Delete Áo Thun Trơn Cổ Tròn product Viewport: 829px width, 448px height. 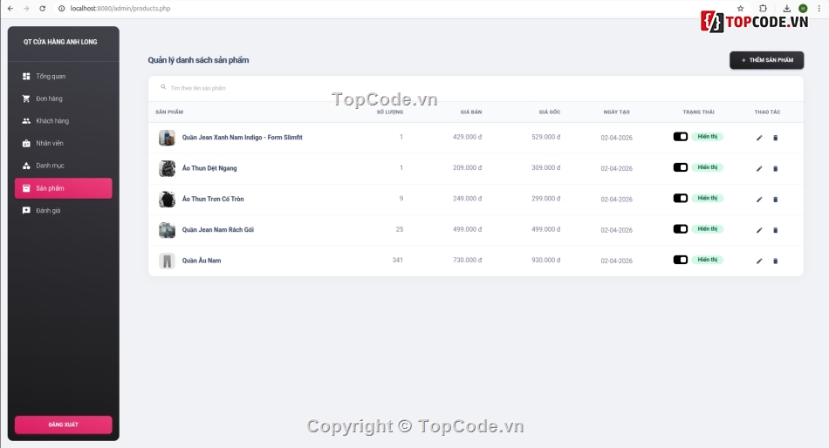[x=776, y=200]
